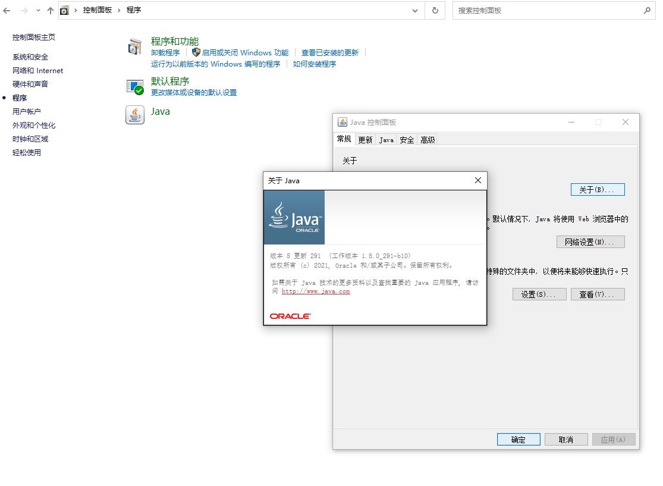Switch to the 更新 tab
This screenshot has height=486, width=663.
click(x=365, y=140)
